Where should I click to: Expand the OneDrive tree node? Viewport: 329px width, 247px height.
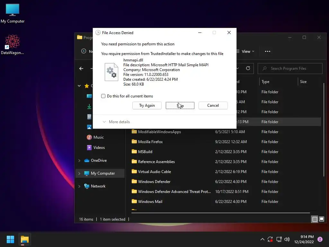coord(79,160)
